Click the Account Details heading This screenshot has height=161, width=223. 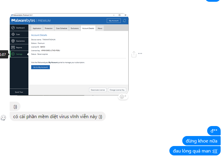click(39, 35)
